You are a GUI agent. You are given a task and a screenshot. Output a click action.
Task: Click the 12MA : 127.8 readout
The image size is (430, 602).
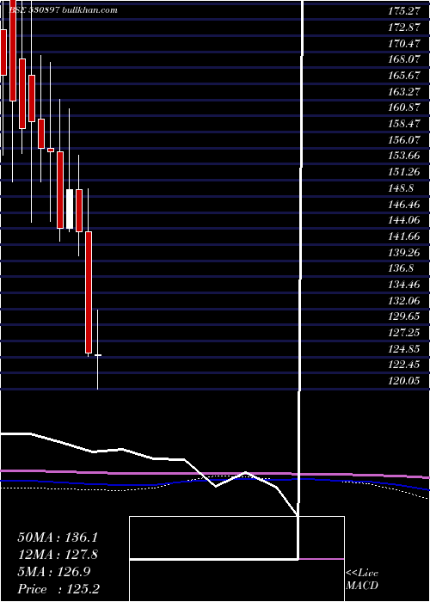pos(57,555)
